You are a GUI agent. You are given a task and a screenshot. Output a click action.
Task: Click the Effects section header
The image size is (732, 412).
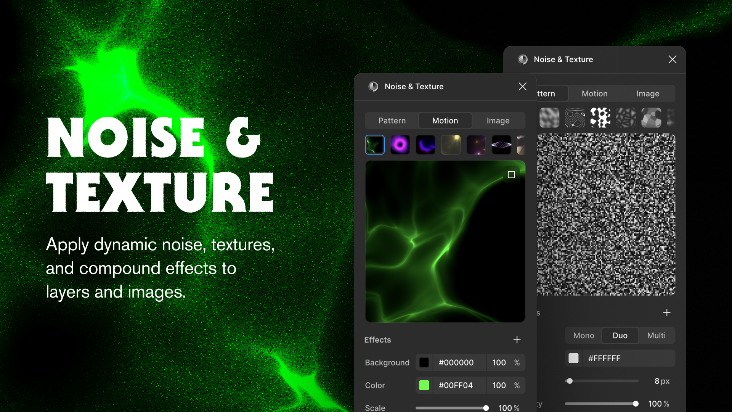coord(377,340)
